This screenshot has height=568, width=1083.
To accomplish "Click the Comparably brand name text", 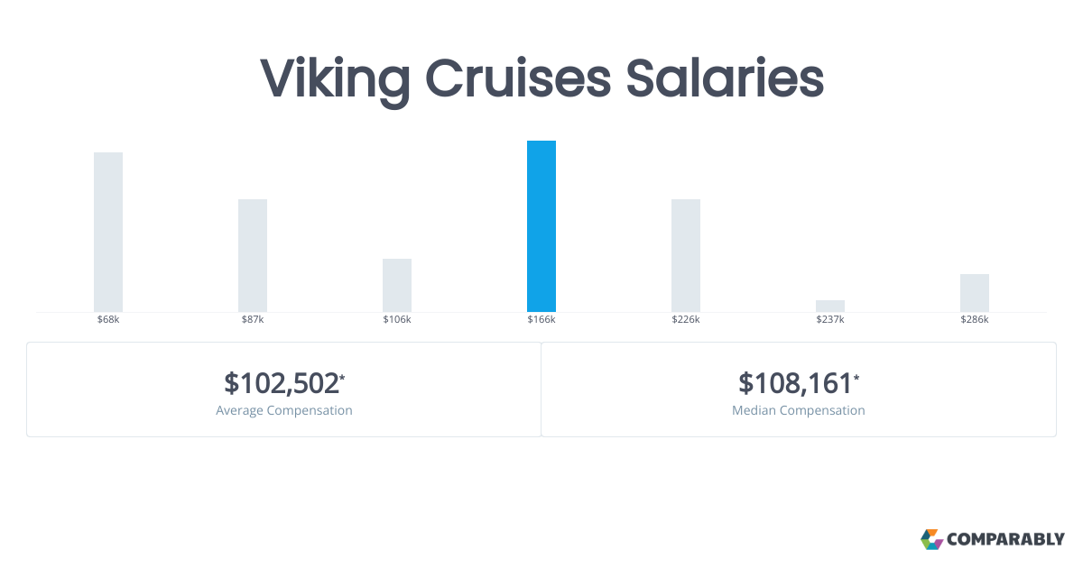I will point(1005,540).
